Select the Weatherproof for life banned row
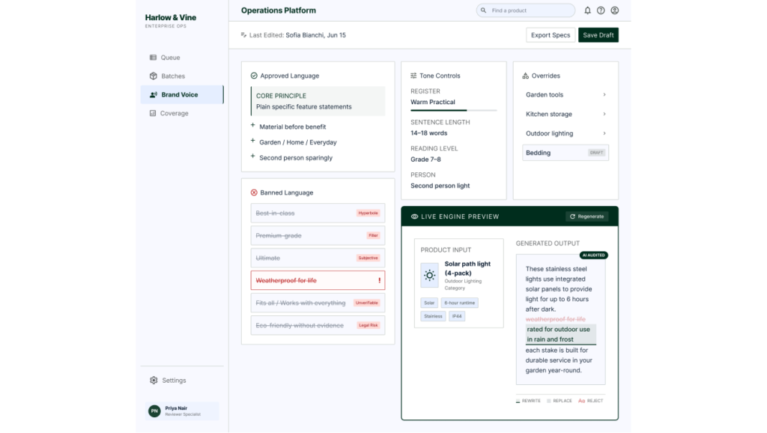767x433 pixels. pos(318,280)
